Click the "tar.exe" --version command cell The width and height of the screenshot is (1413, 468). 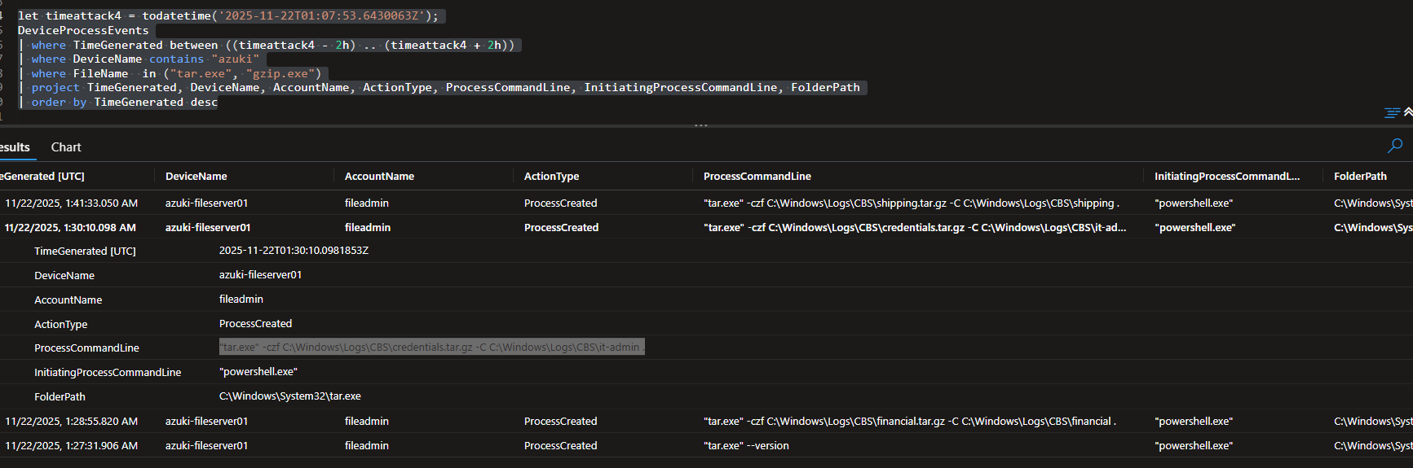745,446
